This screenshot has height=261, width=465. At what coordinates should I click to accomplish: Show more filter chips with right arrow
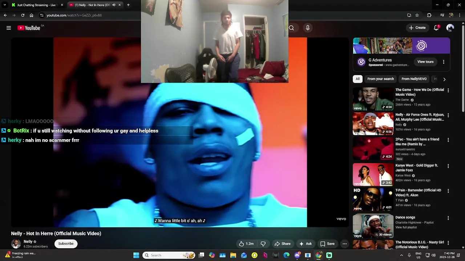444,79
